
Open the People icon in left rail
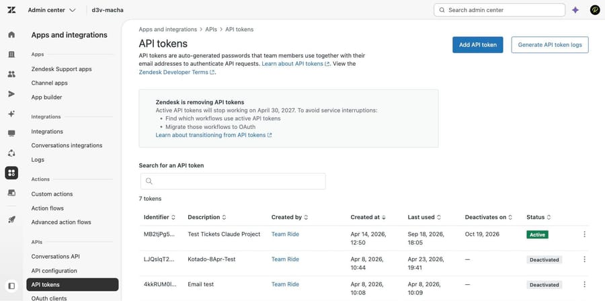click(11, 74)
